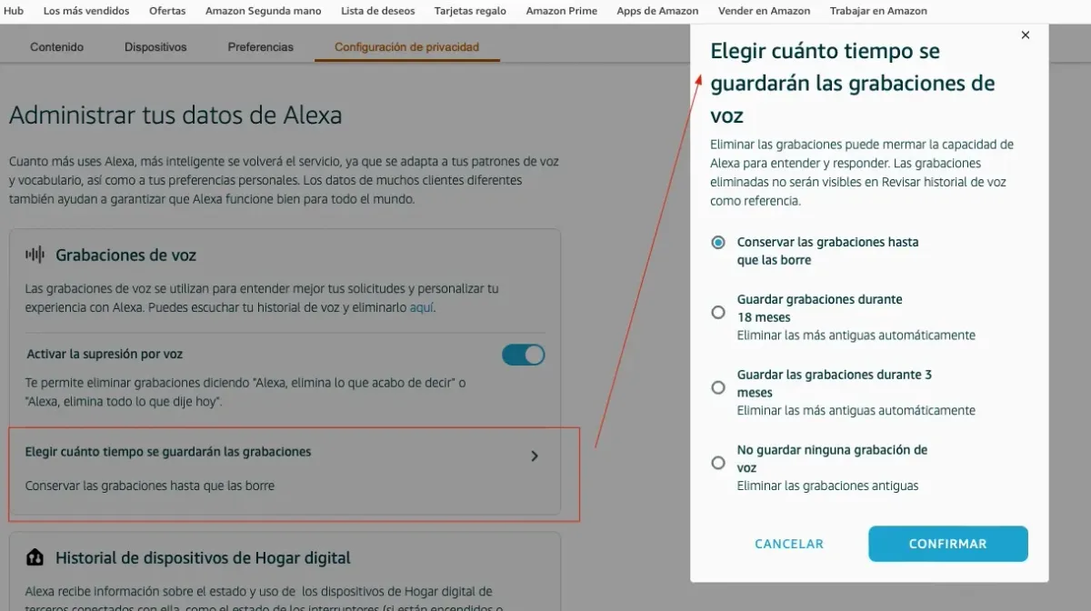Select No guardar ninguna grabación de voz
This screenshot has width=1091, height=611.
point(718,463)
